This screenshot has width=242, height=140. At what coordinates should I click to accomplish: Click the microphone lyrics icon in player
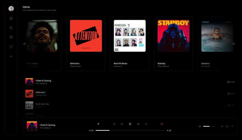(x=222, y=126)
